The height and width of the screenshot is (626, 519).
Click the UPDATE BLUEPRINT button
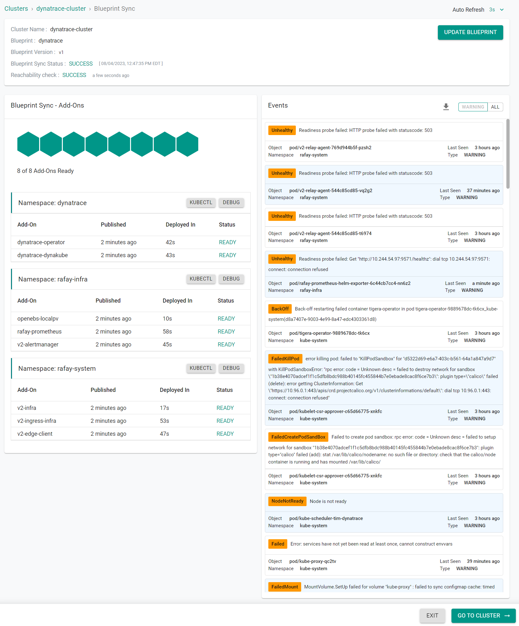coord(470,32)
